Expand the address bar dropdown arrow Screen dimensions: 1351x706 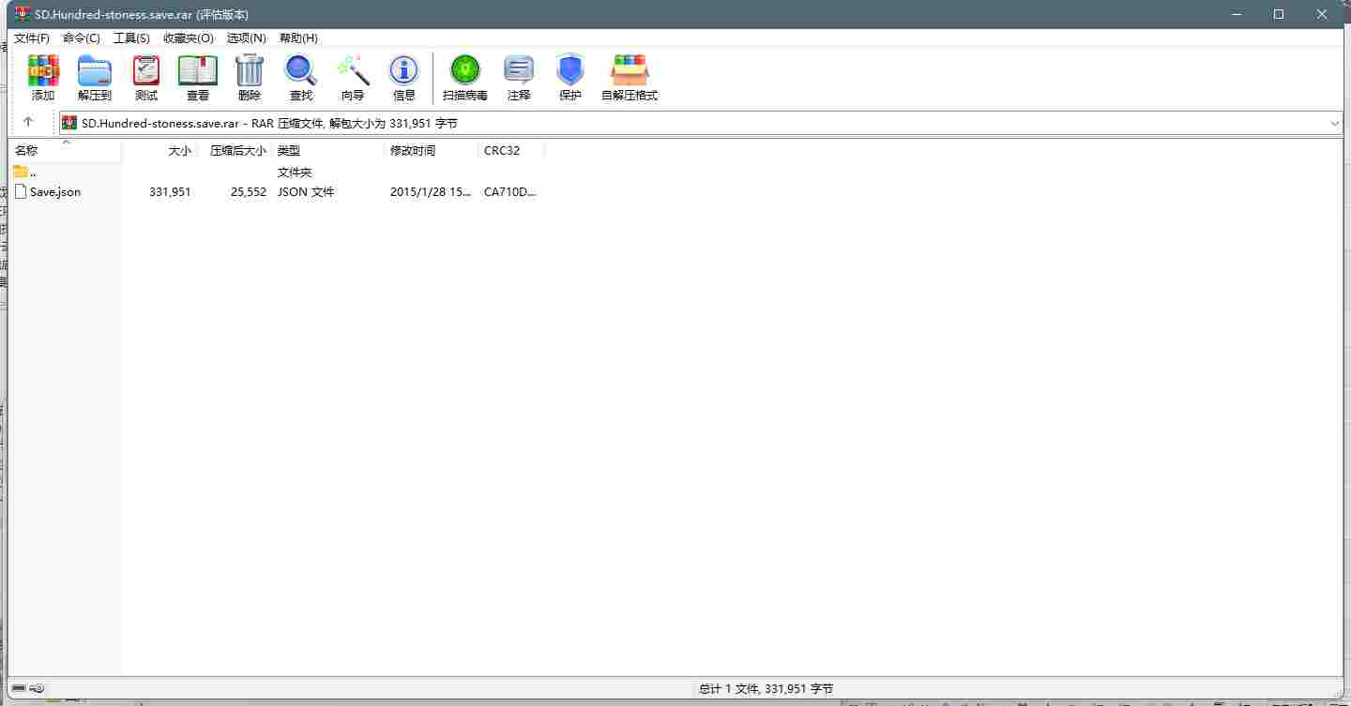[x=1335, y=123]
